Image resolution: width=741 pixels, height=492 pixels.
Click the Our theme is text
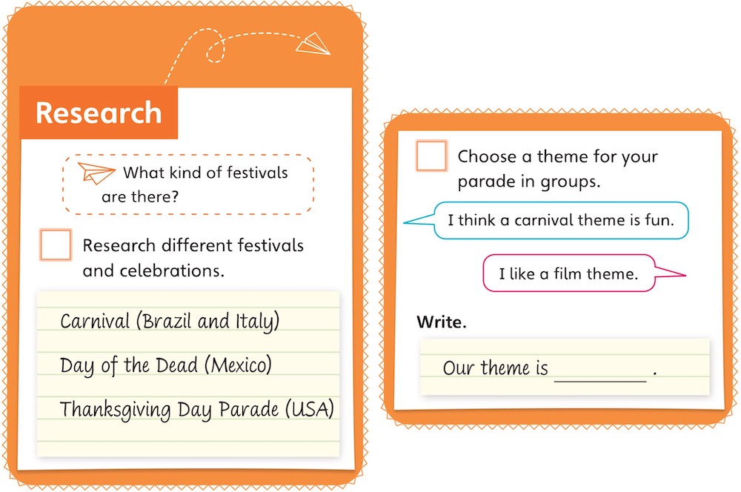pyautogui.click(x=495, y=368)
